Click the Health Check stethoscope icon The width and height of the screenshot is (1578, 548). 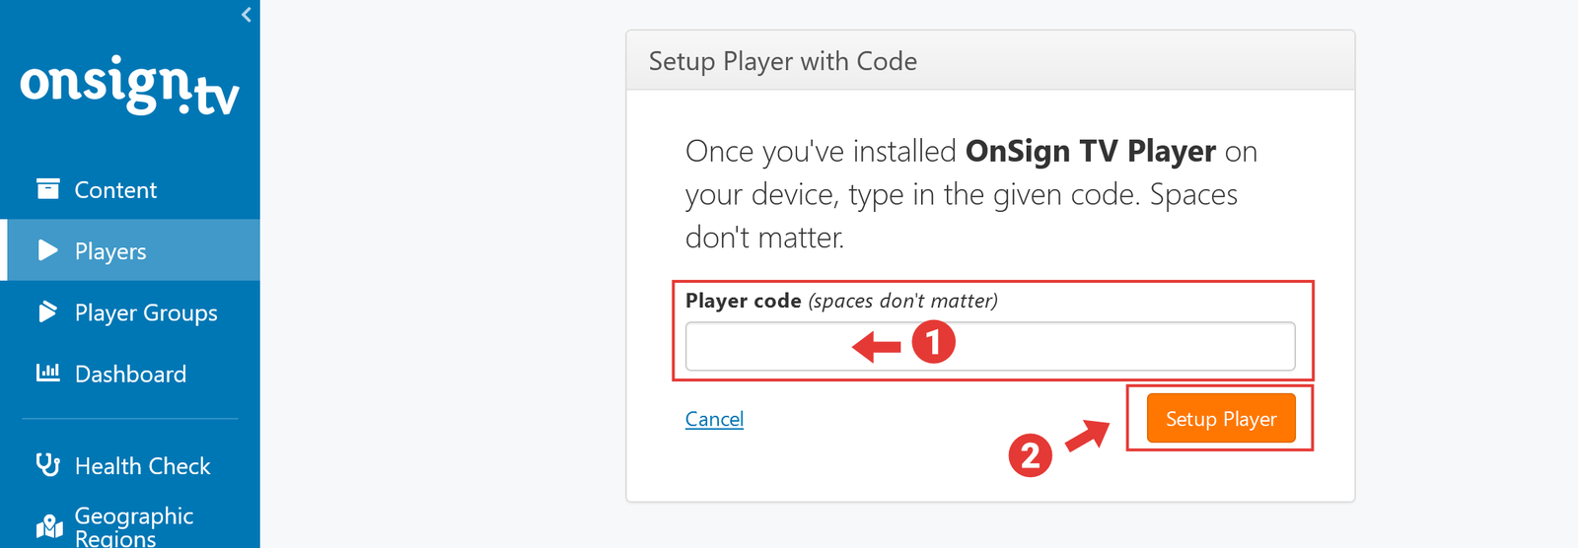point(47,464)
